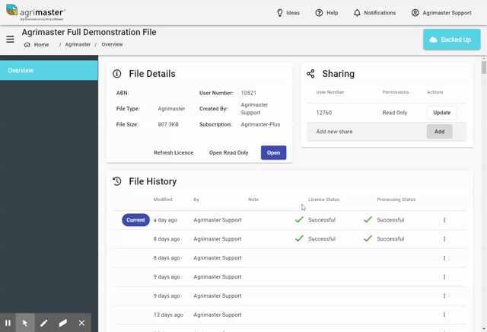The width and height of the screenshot is (487, 332).
Task: Click the Modified column header
Action: pyautogui.click(x=162, y=200)
